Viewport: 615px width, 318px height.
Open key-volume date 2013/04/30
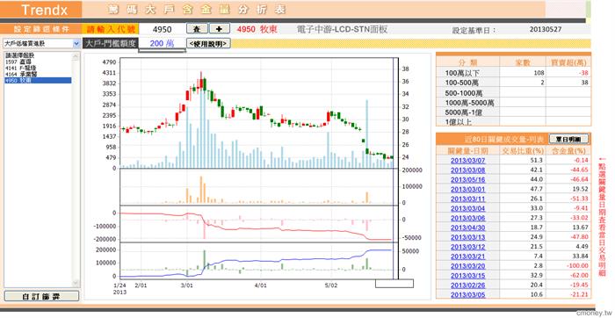click(467, 228)
